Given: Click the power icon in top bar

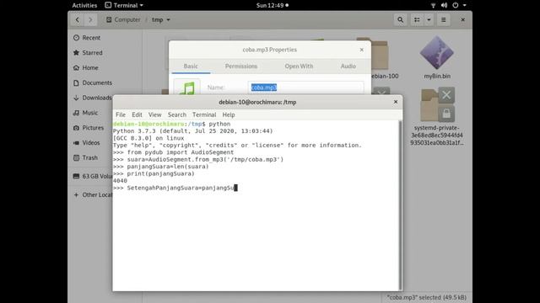Looking at the screenshot, I should 456,5.
